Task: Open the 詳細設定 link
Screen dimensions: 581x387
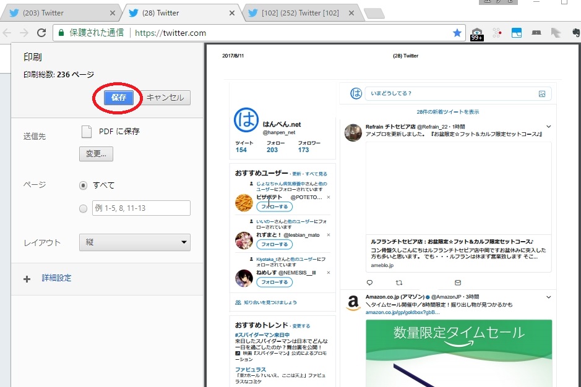Action: 56,278
